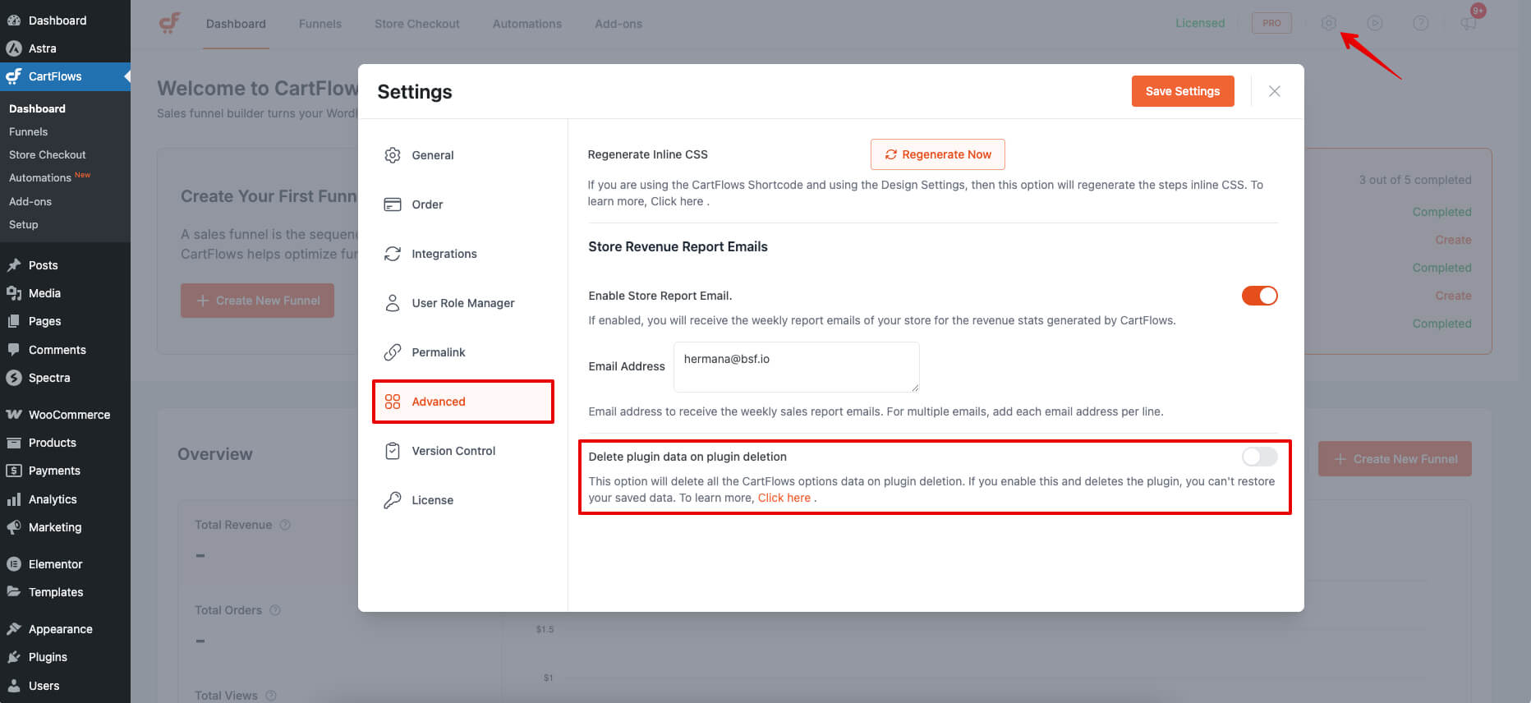Click Comments bubble icon in sidebar
This screenshot has width=1531, height=703.
coord(14,350)
